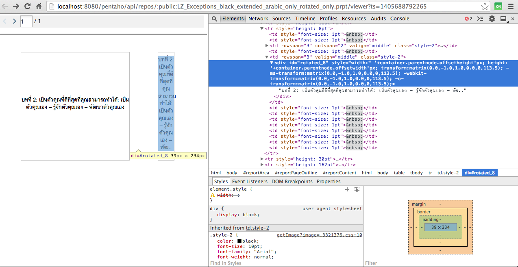This screenshot has width=518, height=267.
Task: Collapse the tr height 8pt node
Action: (262, 29)
